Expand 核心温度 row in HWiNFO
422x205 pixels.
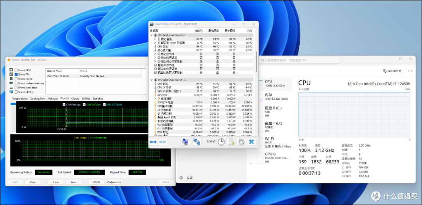[x=155, y=39]
